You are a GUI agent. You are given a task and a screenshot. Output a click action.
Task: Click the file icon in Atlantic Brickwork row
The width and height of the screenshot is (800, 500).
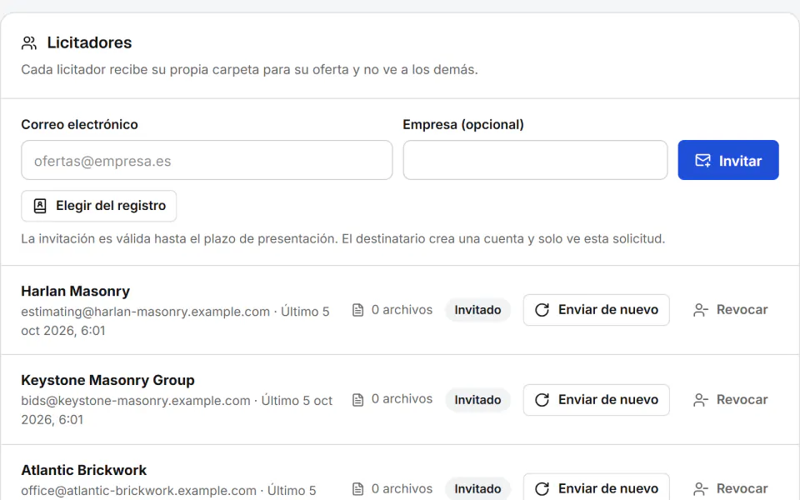[358, 489]
